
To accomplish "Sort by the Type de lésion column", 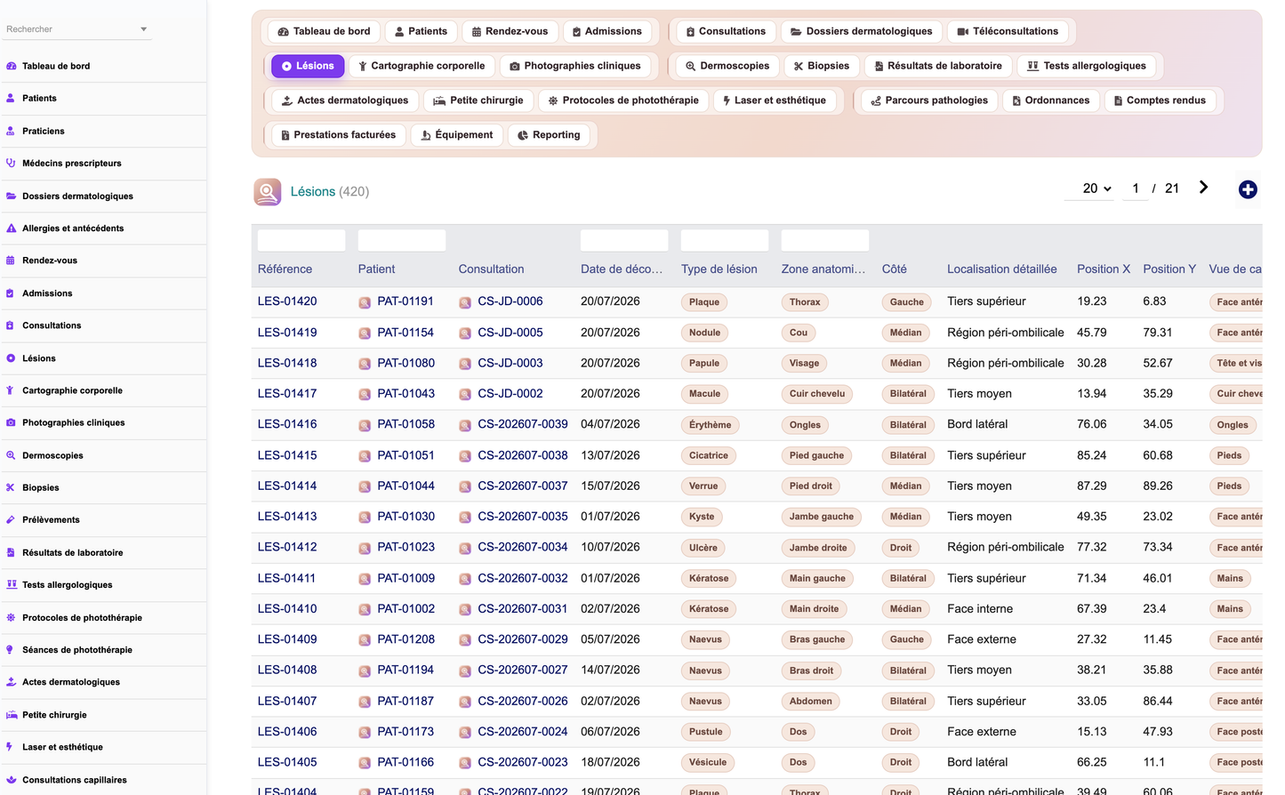I will coord(719,269).
